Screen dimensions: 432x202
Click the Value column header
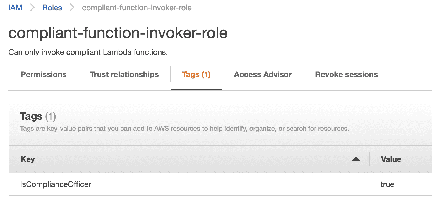click(391, 159)
